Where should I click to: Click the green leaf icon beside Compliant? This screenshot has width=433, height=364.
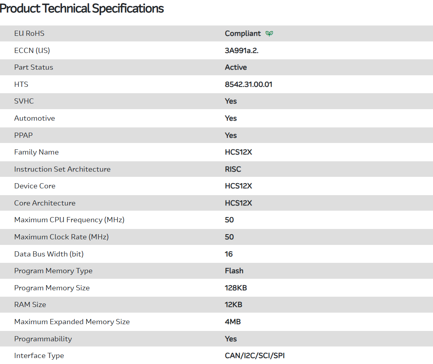(270, 33)
